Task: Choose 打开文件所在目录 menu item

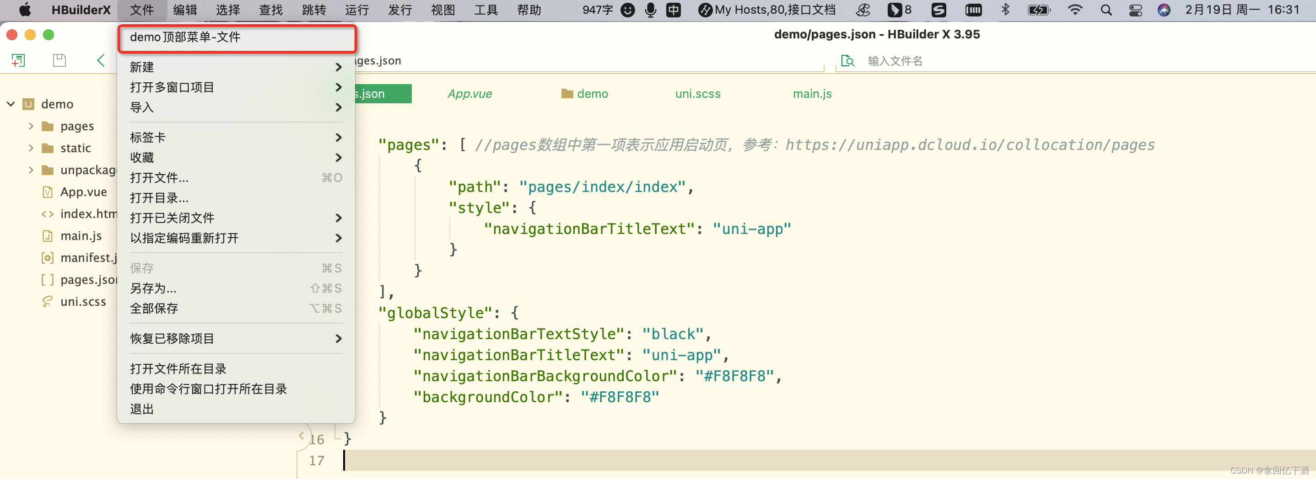Action: 236,369
